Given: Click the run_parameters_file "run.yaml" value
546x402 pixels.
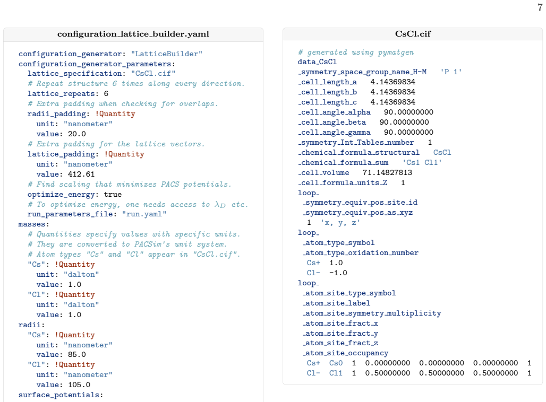Looking at the screenshot, I should coord(144,214).
